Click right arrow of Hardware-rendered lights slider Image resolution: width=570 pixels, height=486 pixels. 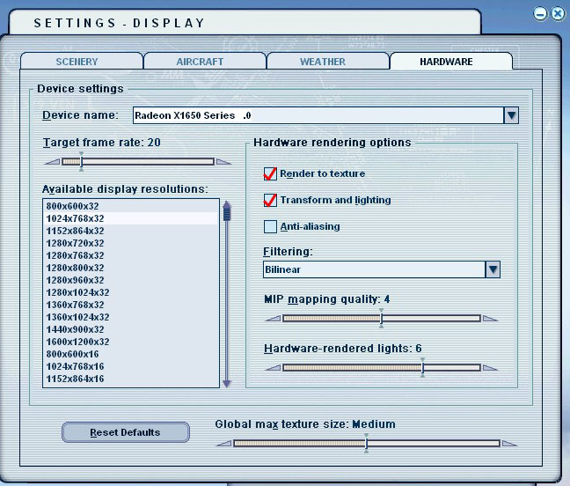click(491, 368)
